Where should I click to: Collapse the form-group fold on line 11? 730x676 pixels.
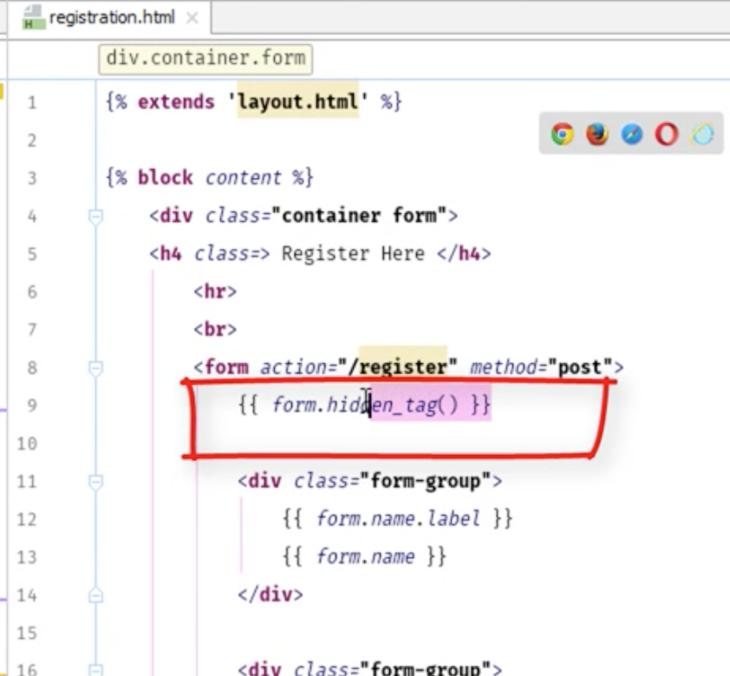pos(95,482)
